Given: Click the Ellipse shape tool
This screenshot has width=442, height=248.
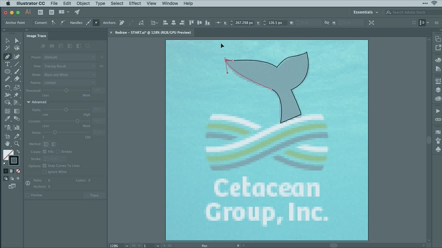Looking at the screenshot, I should [7, 72].
